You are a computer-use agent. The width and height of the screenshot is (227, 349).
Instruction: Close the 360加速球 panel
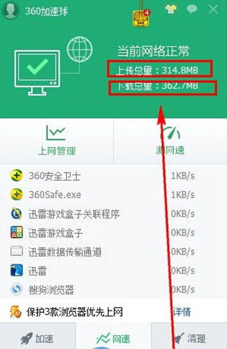[x=213, y=9]
